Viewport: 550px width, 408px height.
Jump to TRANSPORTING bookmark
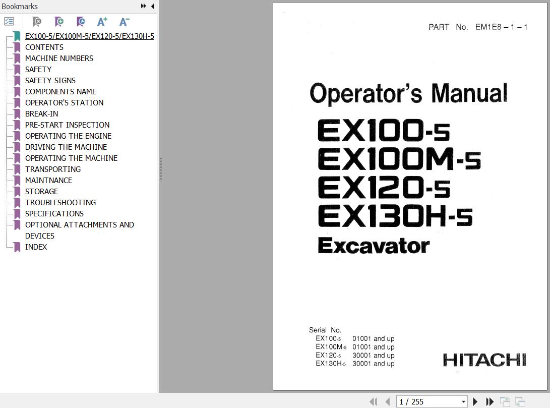click(x=52, y=169)
